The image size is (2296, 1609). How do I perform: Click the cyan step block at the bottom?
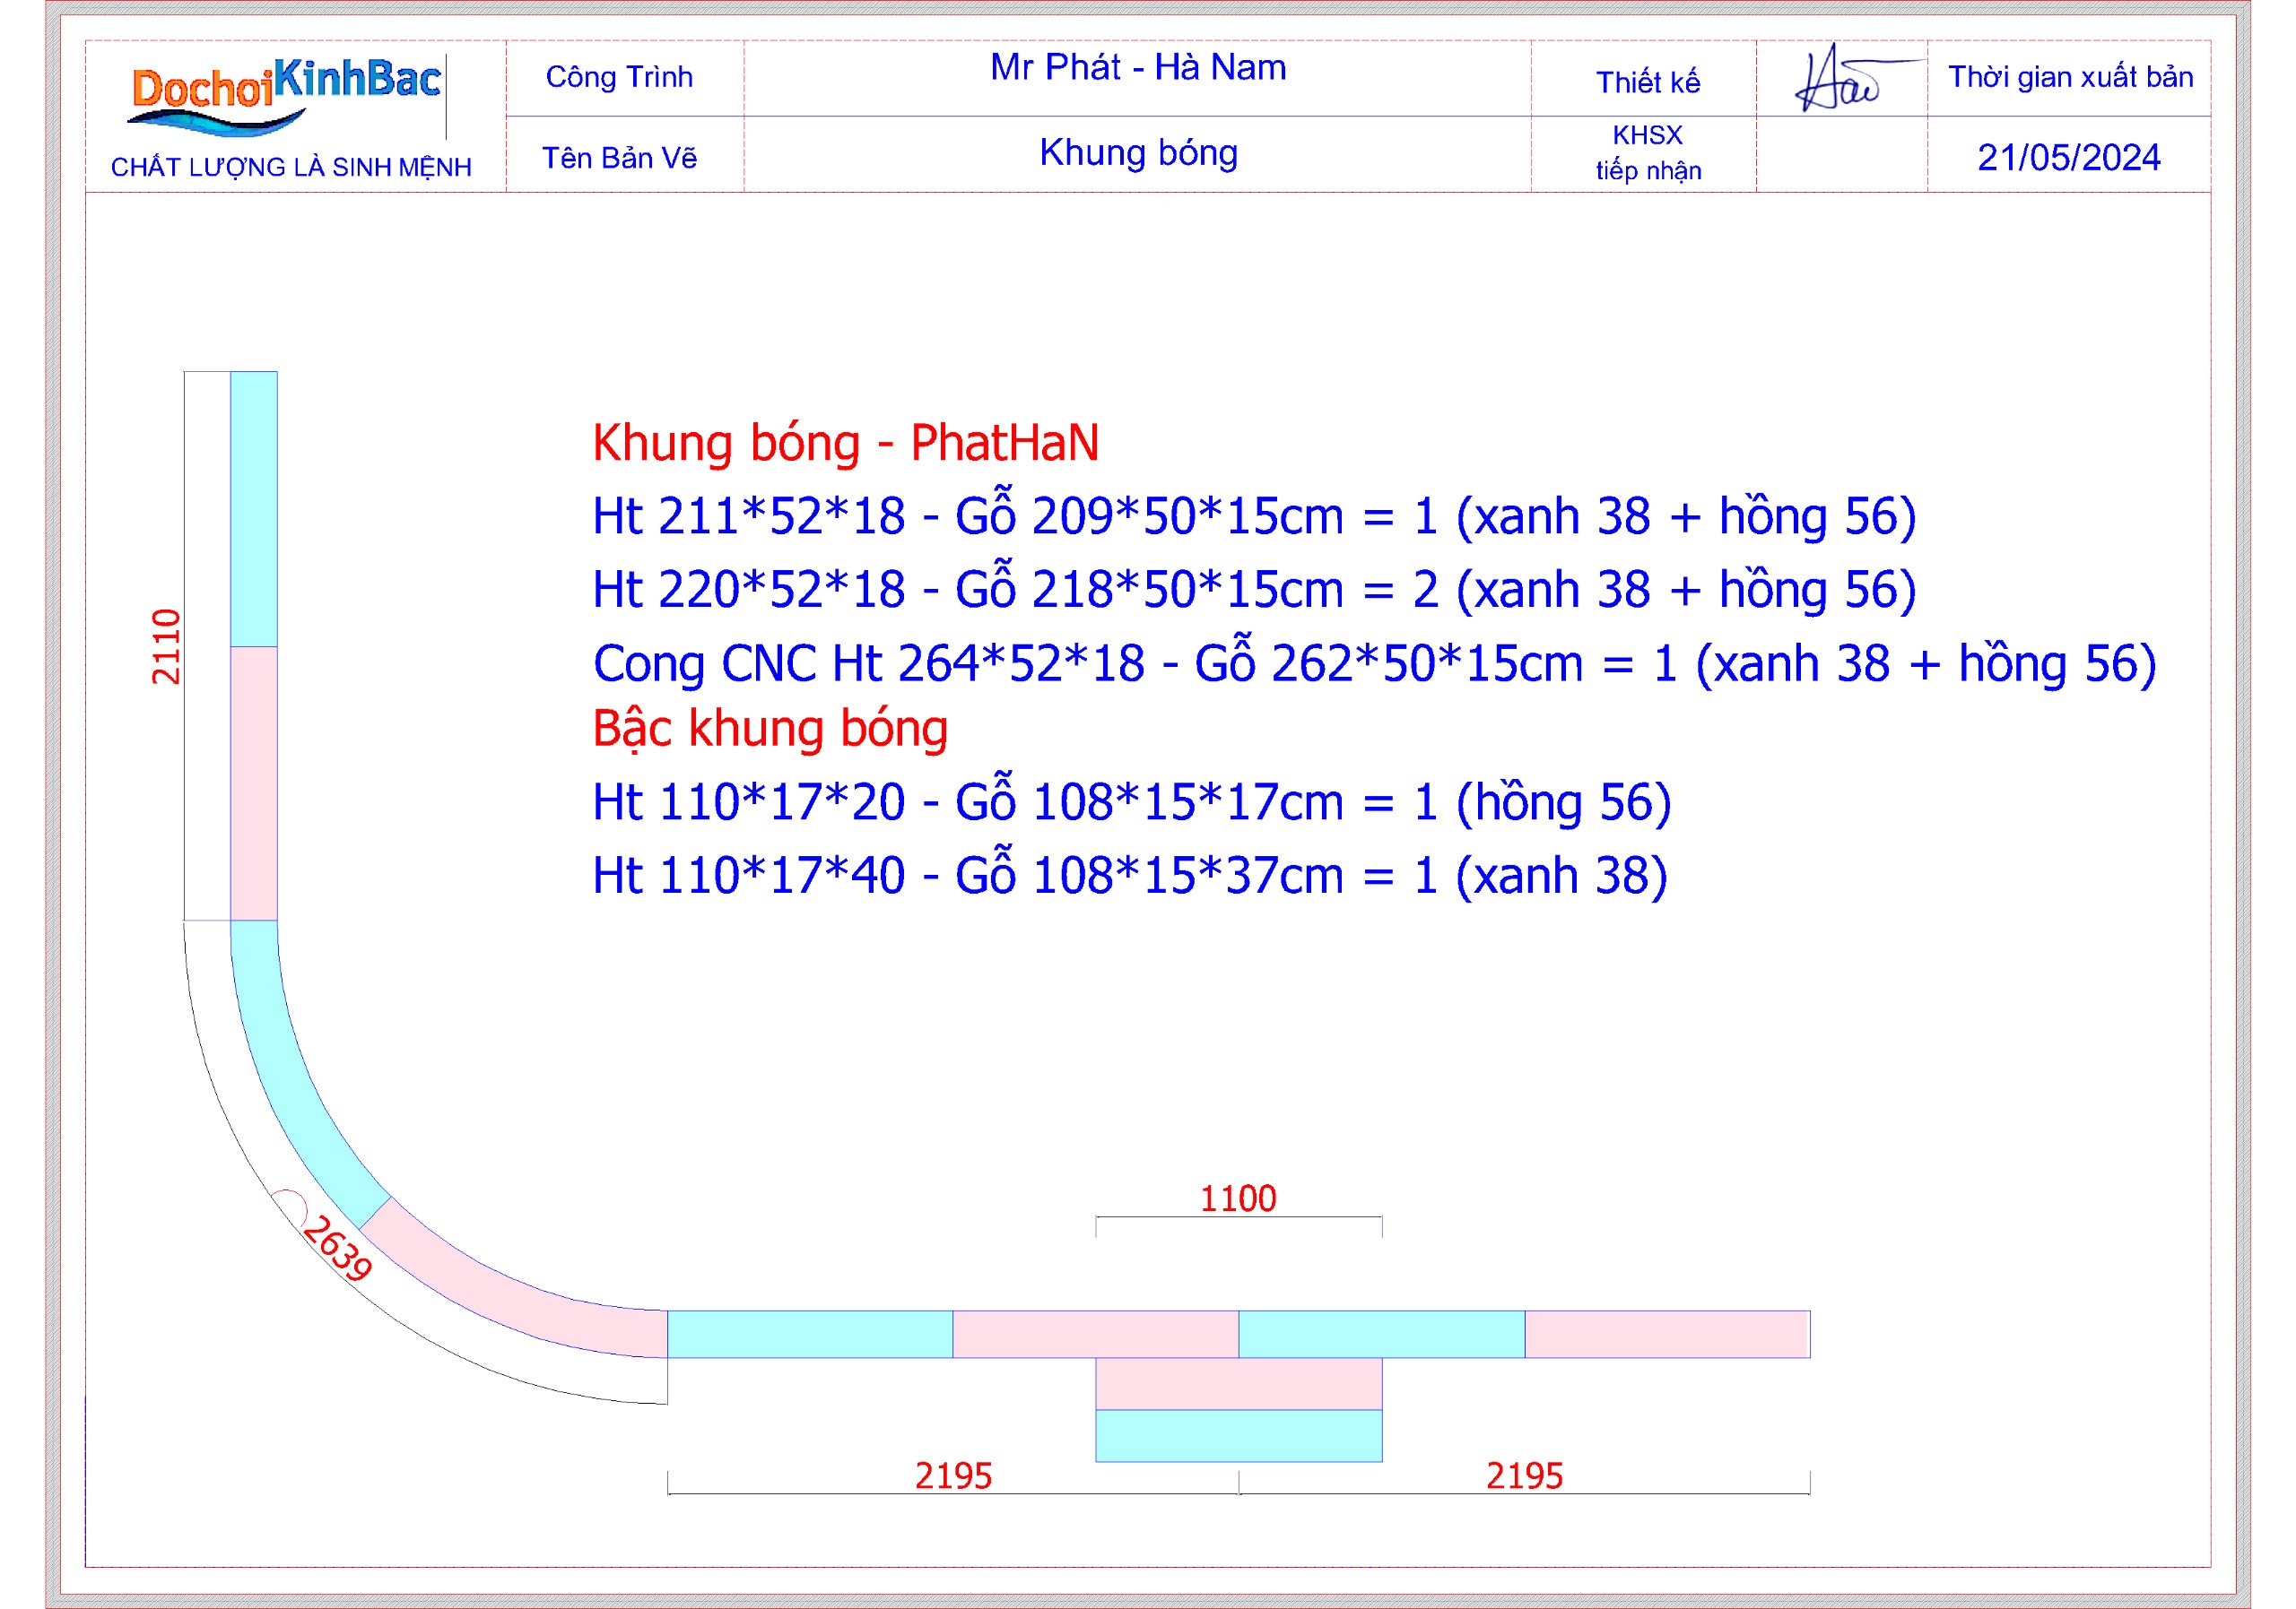click(x=1238, y=1436)
